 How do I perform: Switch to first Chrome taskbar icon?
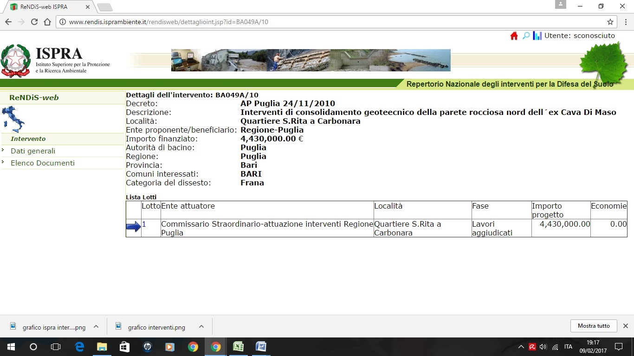[x=193, y=347]
